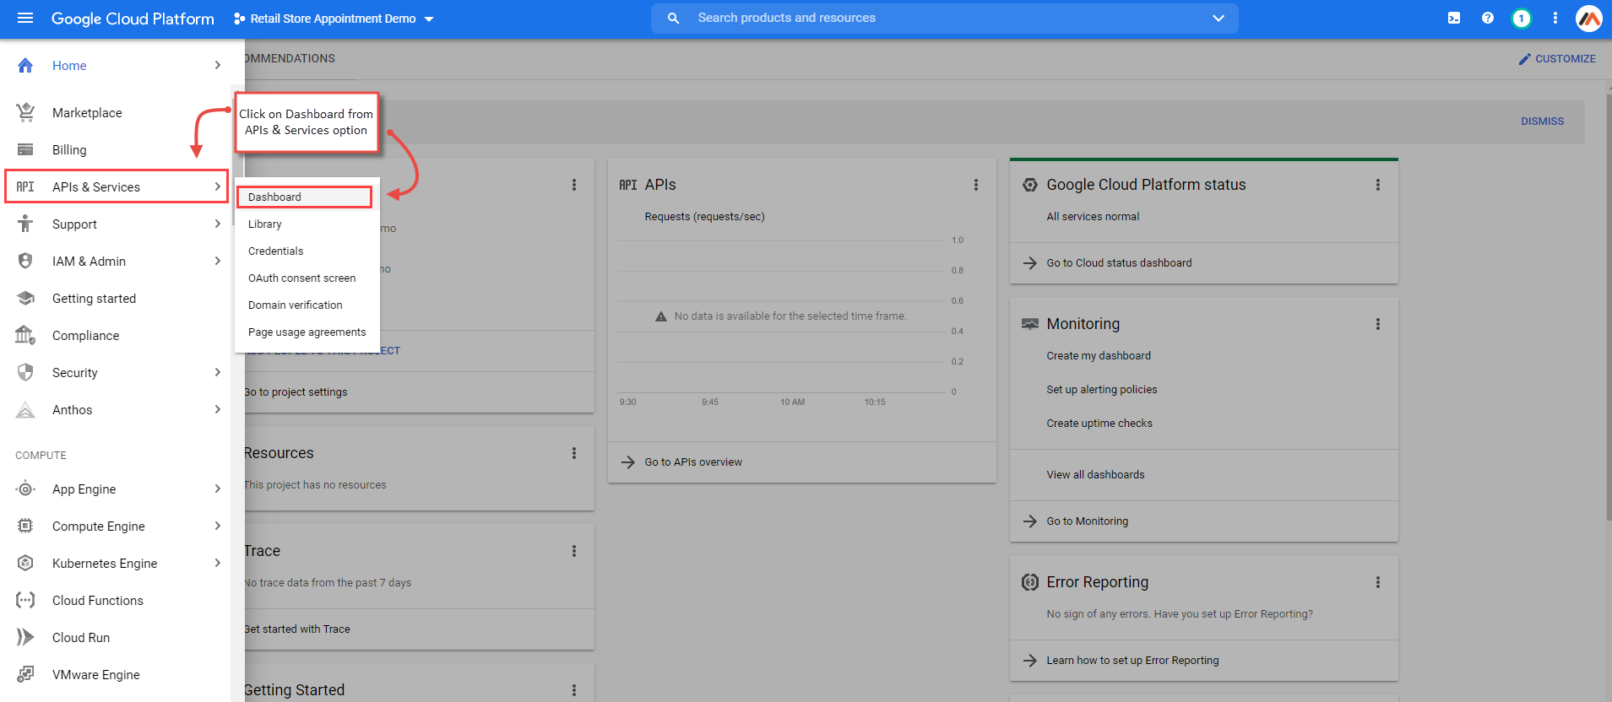1612x702 pixels.
Task: Open the account avatar menu
Action: coord(1589,19)
